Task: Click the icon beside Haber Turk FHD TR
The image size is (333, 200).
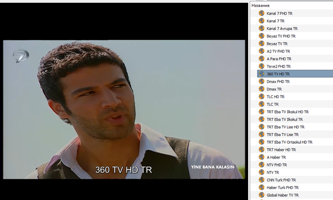Action: [x=261, y=188]
